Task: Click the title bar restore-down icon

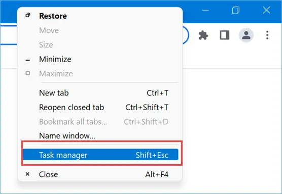Action: pyautogui.click(x=236, y=10)
